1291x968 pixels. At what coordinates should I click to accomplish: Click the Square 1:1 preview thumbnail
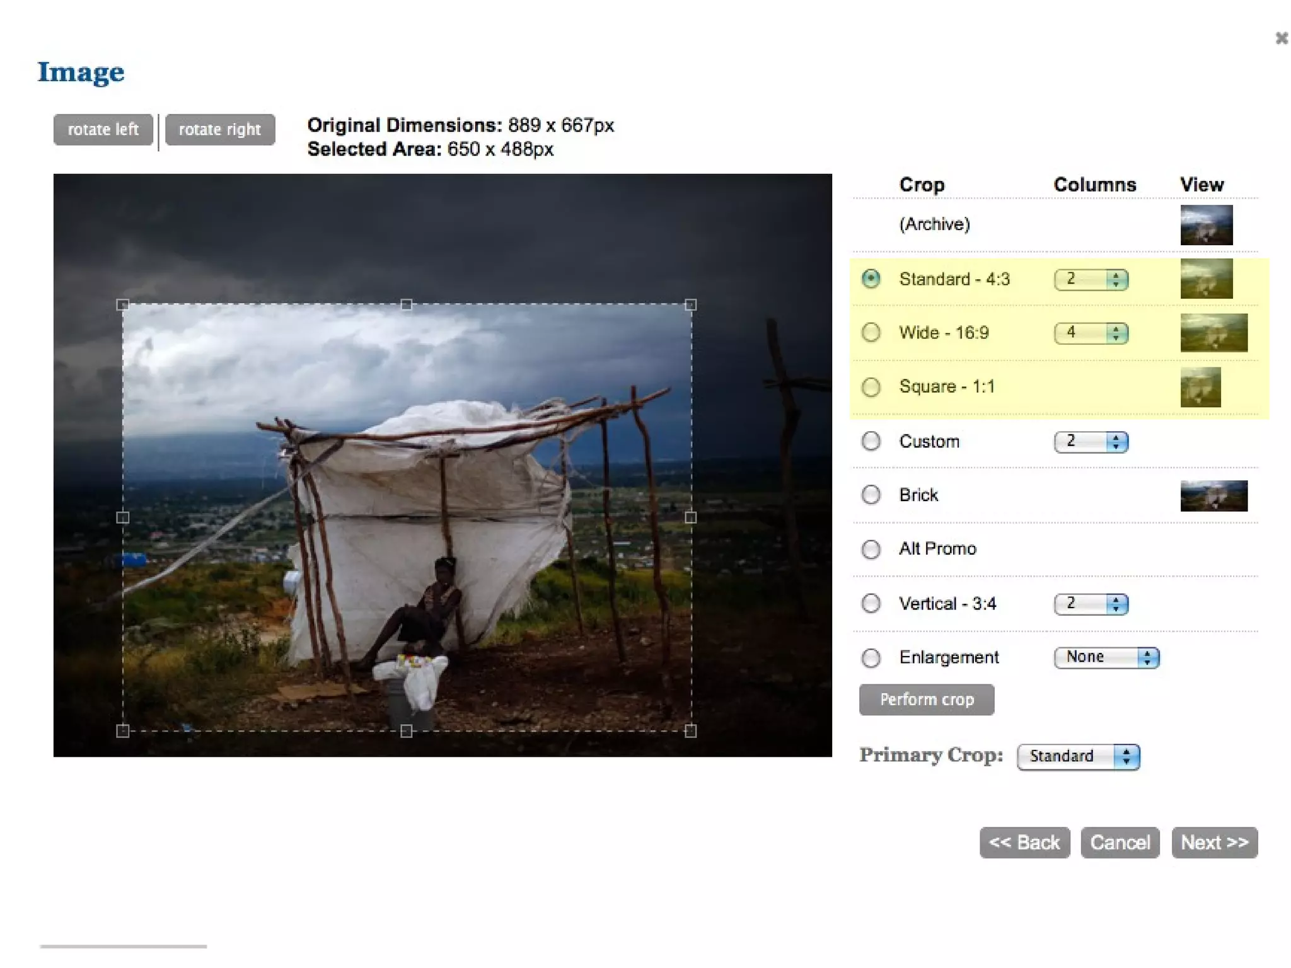pos(1200,387)
